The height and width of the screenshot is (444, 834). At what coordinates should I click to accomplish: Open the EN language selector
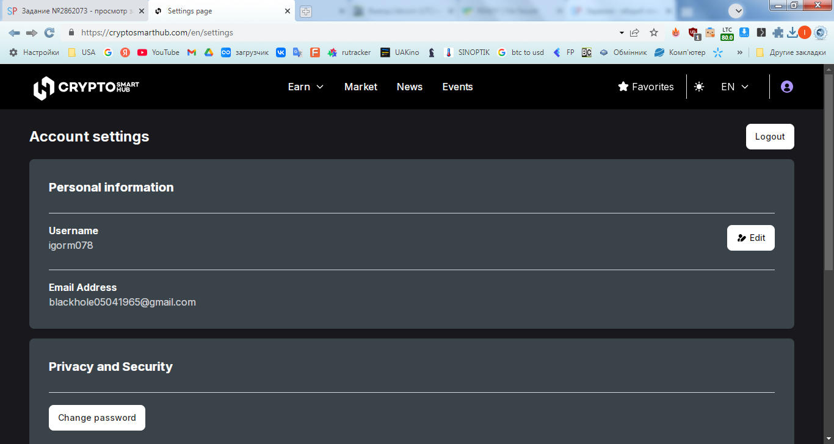pos(734,87)
